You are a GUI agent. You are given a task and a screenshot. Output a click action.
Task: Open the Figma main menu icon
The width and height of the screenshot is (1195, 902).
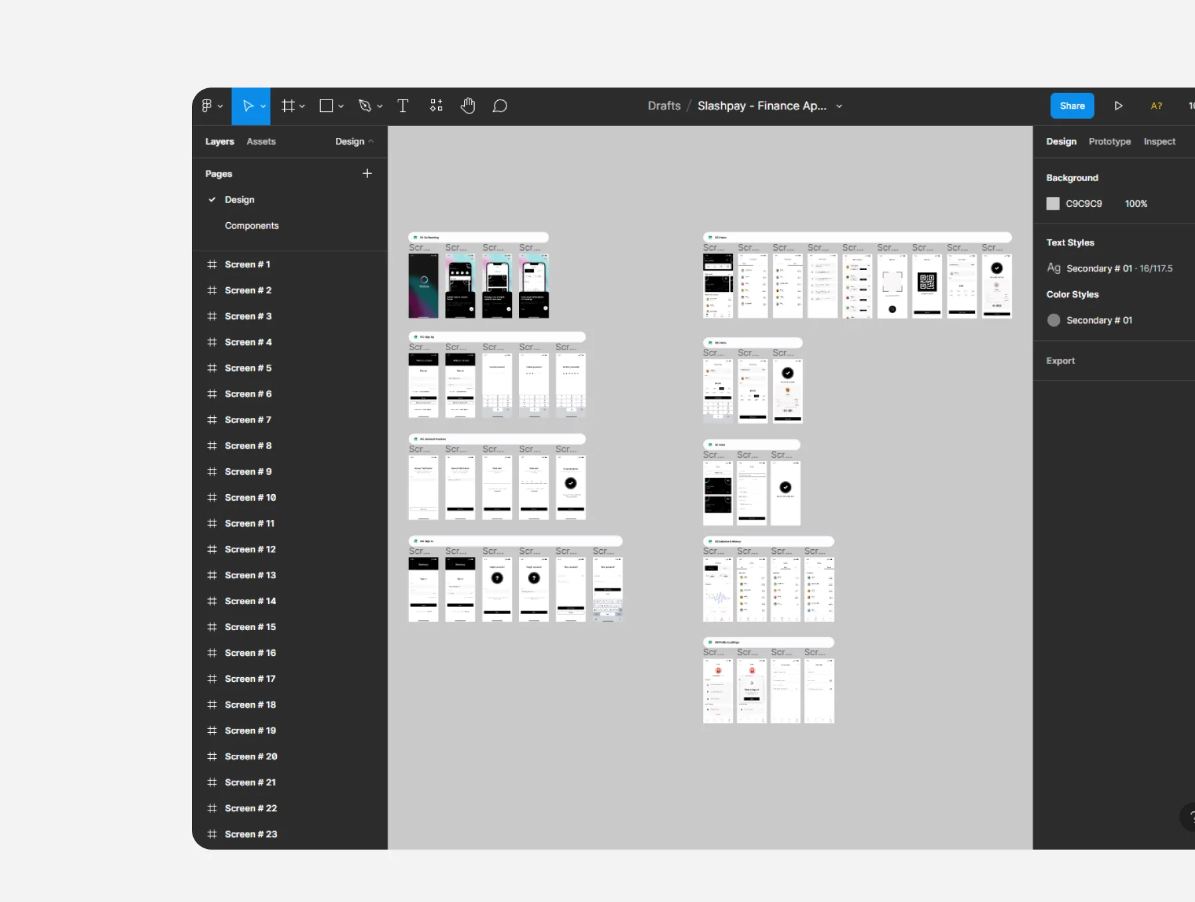click(207, 106)
